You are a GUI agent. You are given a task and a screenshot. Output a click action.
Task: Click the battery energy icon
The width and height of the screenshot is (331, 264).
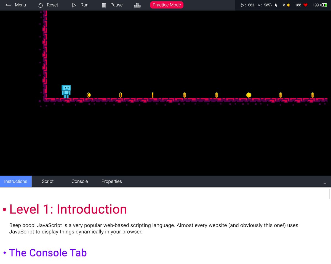pos(324,5)
